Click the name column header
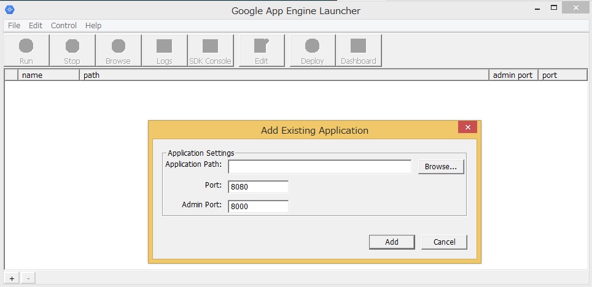 pos(49,75)
